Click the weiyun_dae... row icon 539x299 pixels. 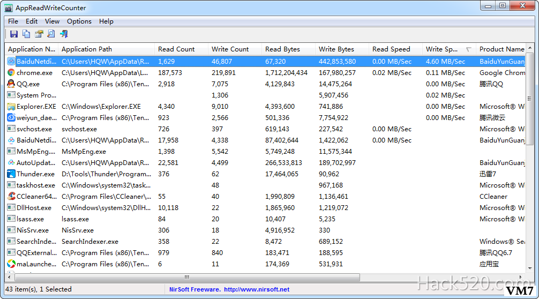[x=11, y=117]
